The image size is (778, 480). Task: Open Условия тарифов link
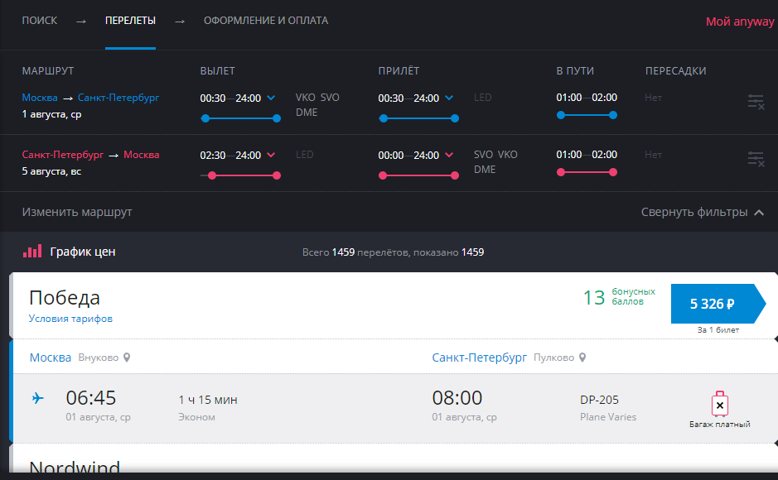tap(70, 319)
